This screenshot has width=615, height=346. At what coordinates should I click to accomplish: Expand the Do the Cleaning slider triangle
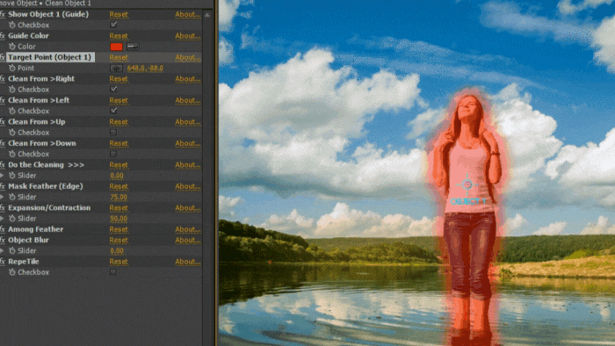point(3,176)
